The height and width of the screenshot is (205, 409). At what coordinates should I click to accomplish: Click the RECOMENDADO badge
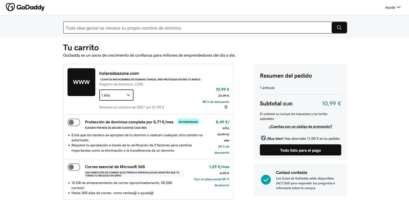point(188,122)
